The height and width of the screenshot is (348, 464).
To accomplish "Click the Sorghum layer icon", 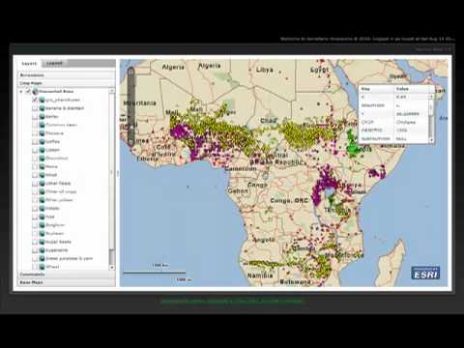I will 42,225.
